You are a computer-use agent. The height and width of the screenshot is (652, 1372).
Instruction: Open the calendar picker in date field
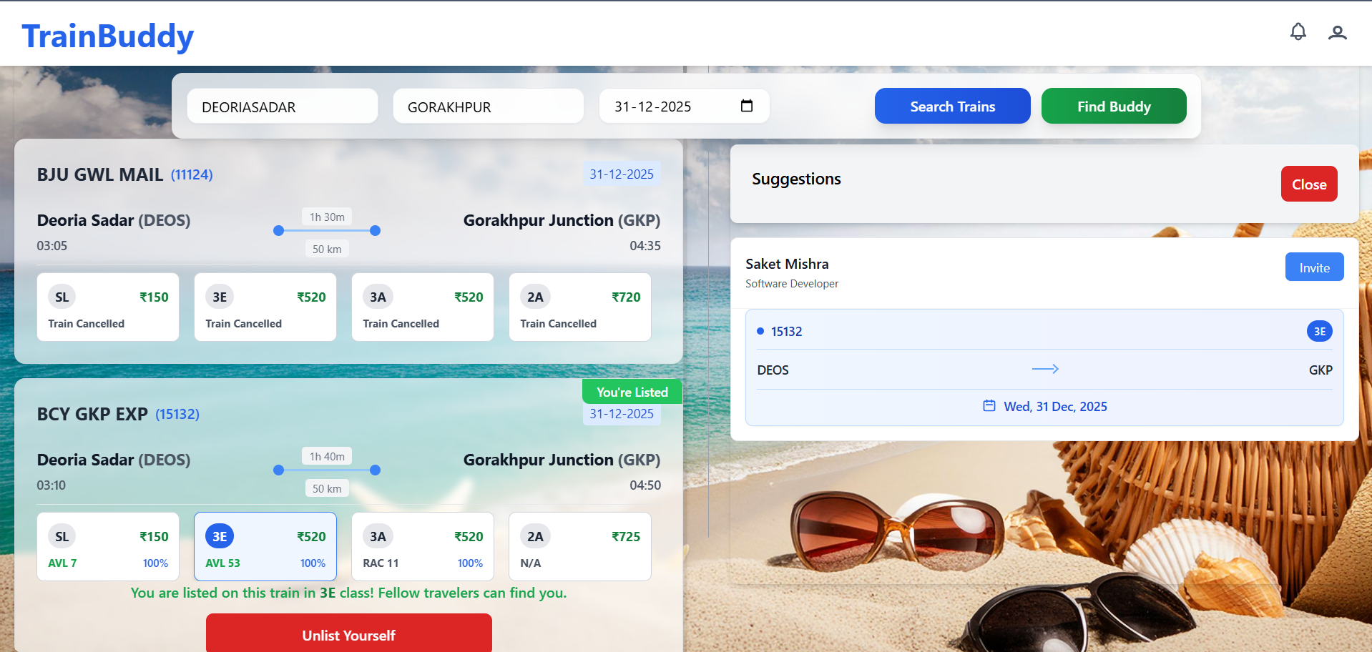tap(746, 106)
